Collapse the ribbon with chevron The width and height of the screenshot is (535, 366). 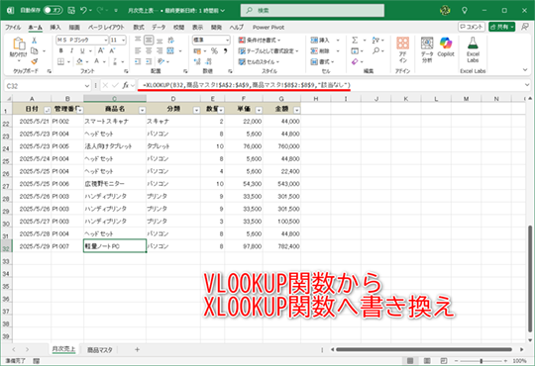525,70
